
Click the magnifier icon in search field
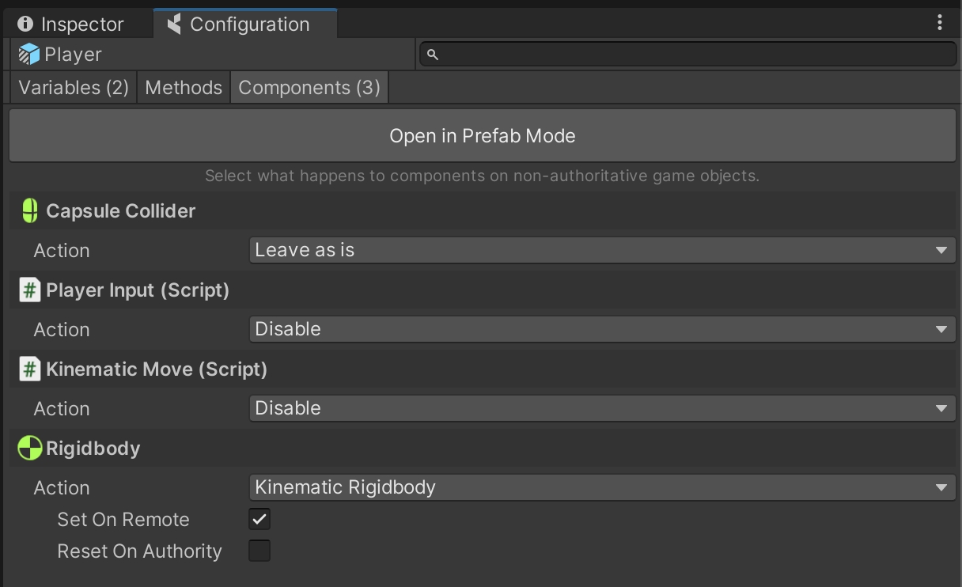pos(432,55)
